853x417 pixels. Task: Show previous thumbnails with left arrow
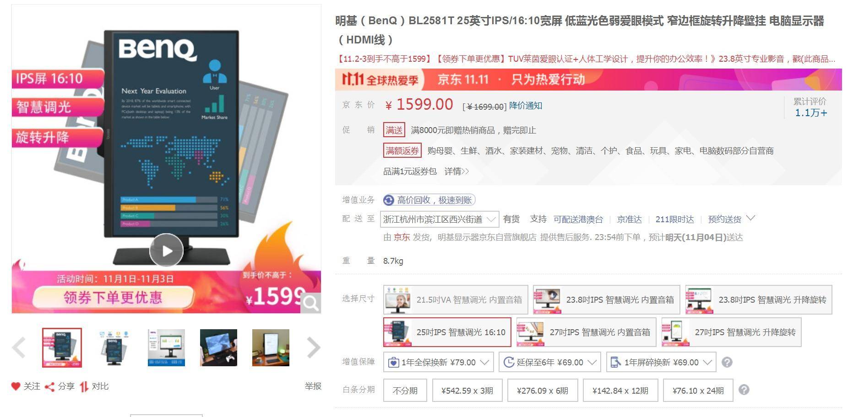click(x=19, y=347)
